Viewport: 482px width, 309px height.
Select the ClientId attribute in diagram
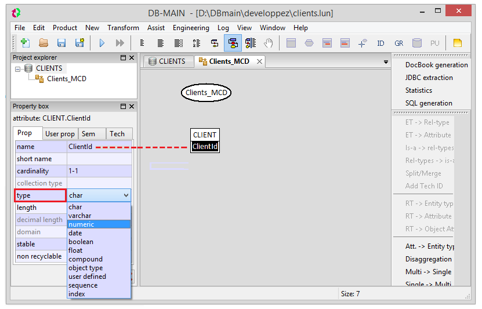(205, 147)
